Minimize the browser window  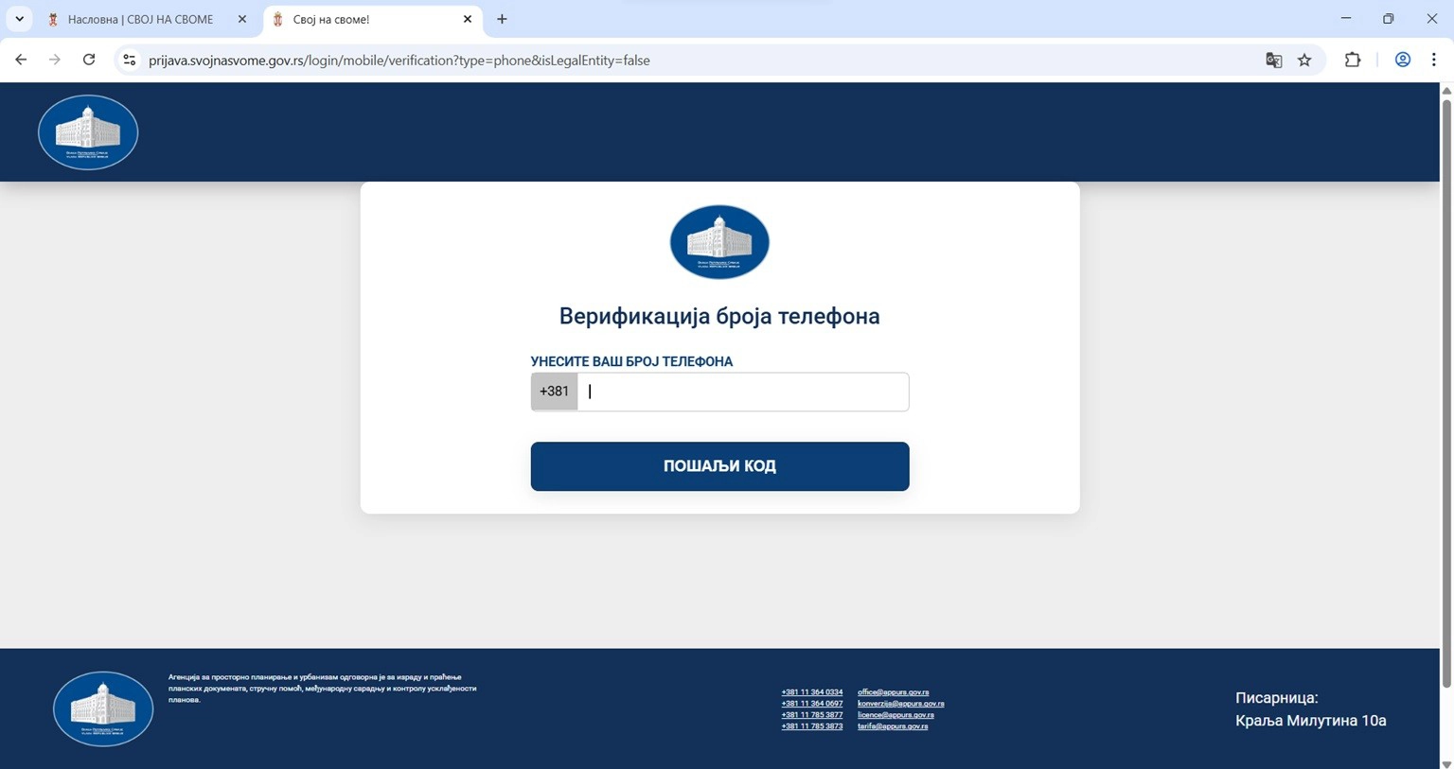click(x=1345, y=19)
